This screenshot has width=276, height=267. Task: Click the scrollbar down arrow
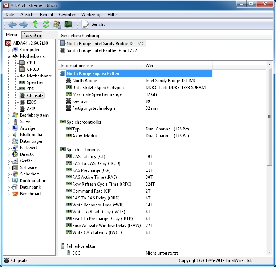[269, 252]
